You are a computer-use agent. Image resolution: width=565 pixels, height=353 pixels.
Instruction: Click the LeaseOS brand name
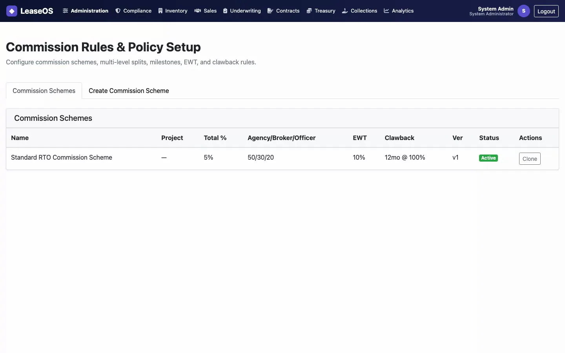click(x=36, y=11)
